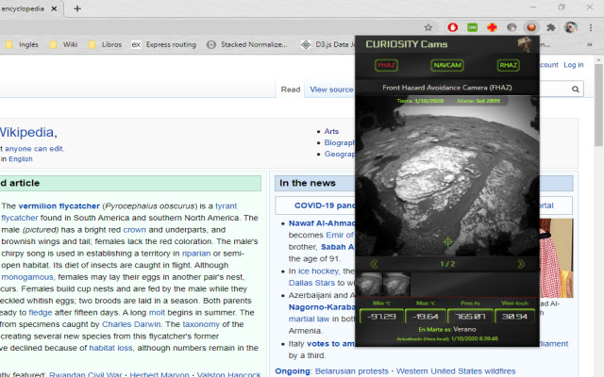This screenshot has width=604, height=377.
Task: Open the green CORS extension icon
Action: 473,27
